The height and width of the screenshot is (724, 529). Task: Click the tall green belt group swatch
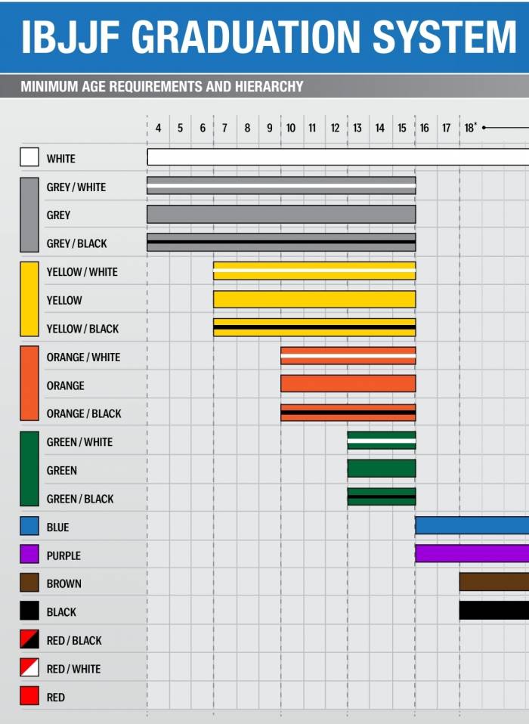coord(29,469)
